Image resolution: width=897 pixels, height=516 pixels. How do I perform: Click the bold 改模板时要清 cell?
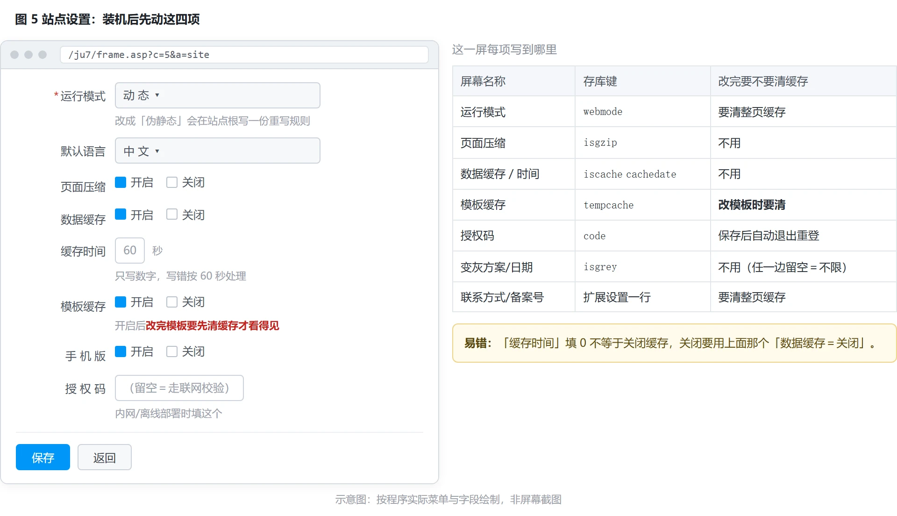point(803,205)
